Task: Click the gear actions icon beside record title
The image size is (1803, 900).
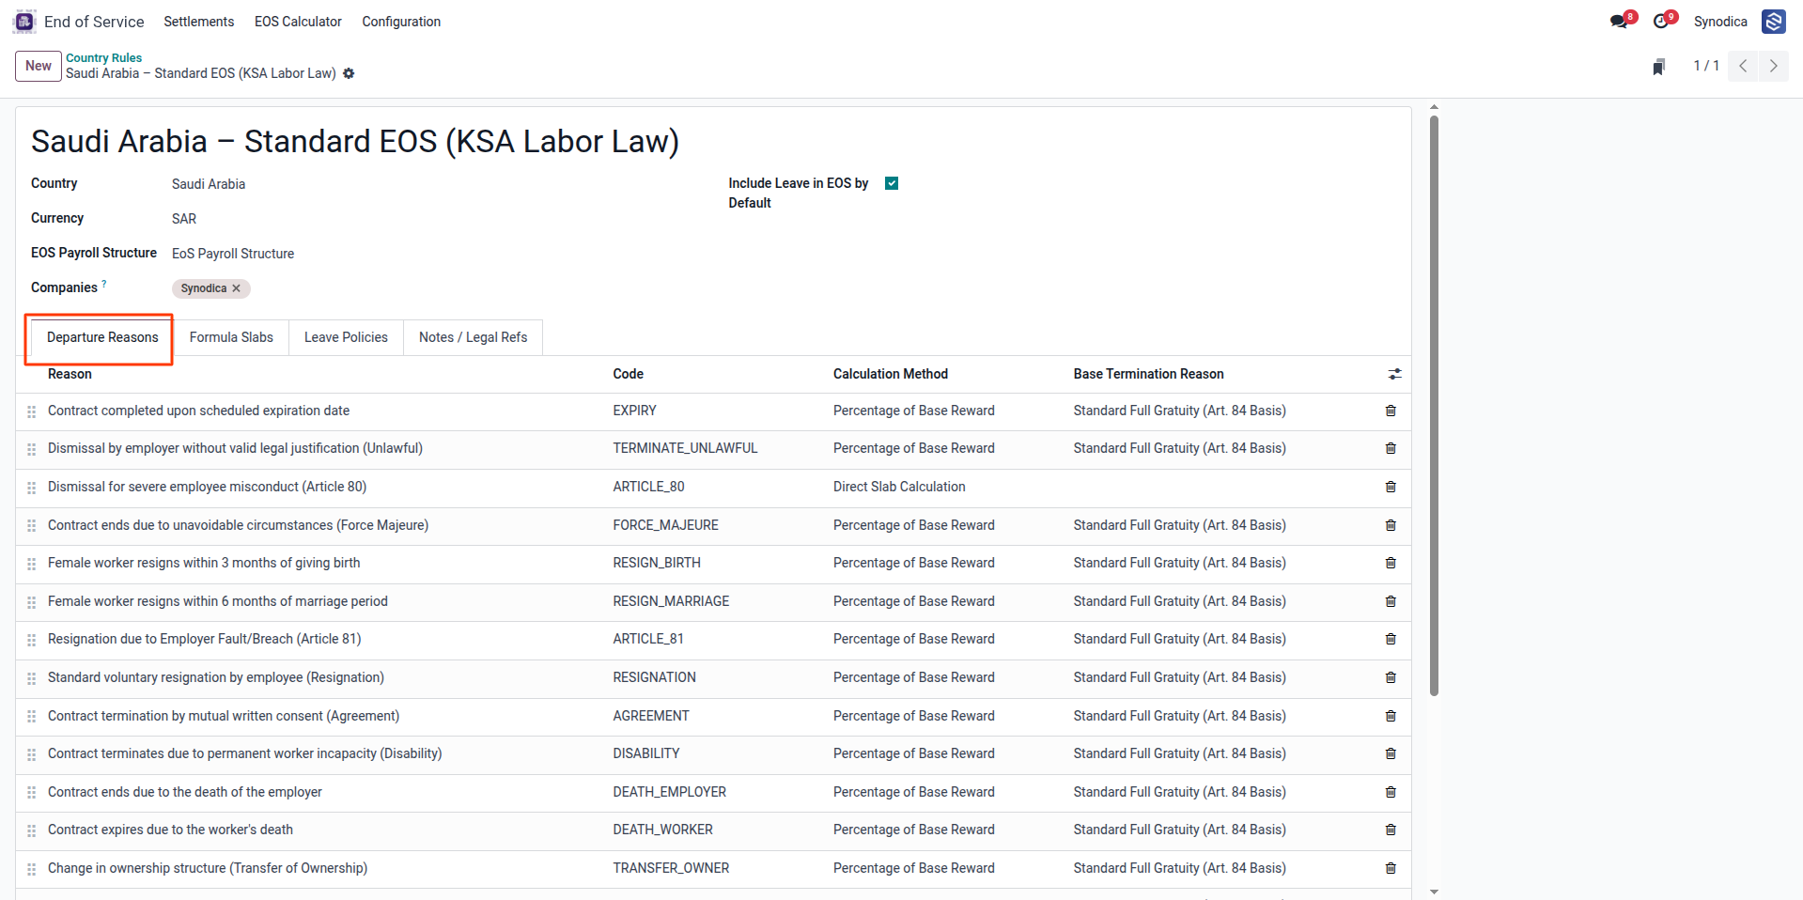Action: pyautogui.click(x=349, y=73)
